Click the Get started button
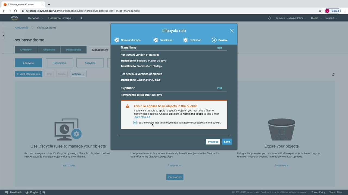 [x=175, y=177]
